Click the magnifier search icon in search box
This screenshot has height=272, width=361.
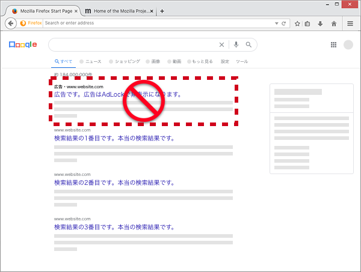[x=248, y=44]
